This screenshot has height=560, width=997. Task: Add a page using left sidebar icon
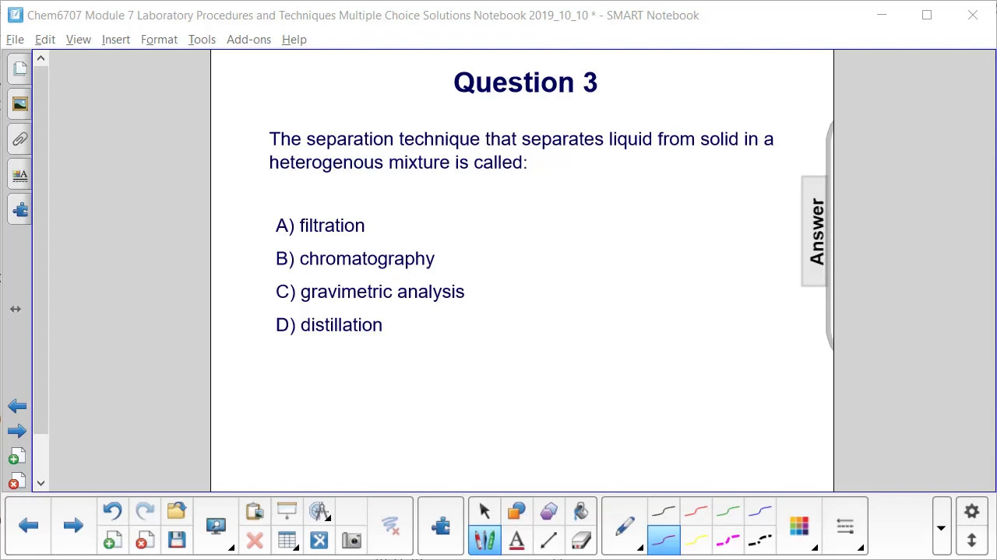pos(17,456)
